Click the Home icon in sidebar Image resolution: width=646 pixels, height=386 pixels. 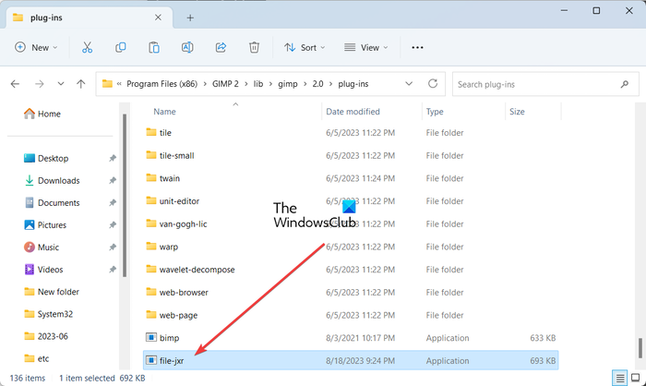coord(30,114)
